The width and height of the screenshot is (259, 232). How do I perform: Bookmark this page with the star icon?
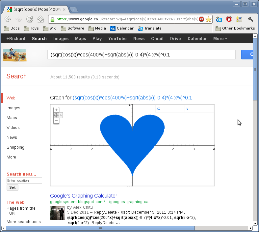point(208,19)
